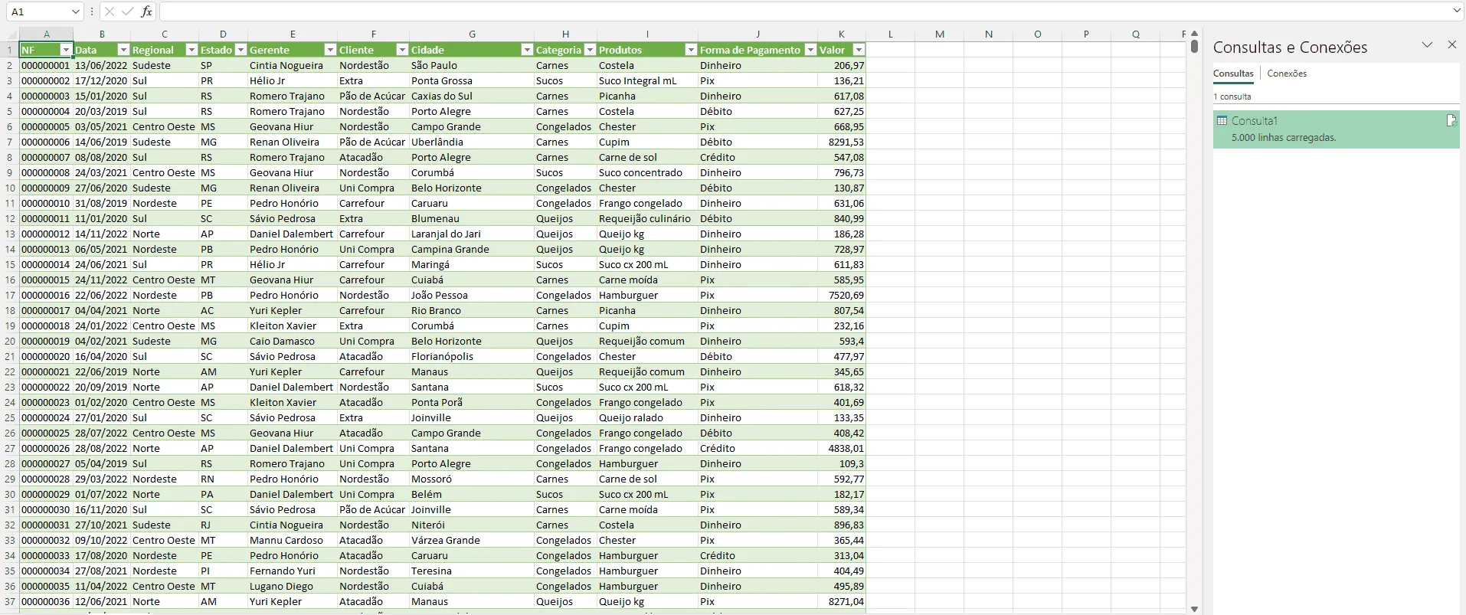The height and width of the screenshot is (615, 1466).
Task: Click the Select All corner button
Action: (10, 34)
